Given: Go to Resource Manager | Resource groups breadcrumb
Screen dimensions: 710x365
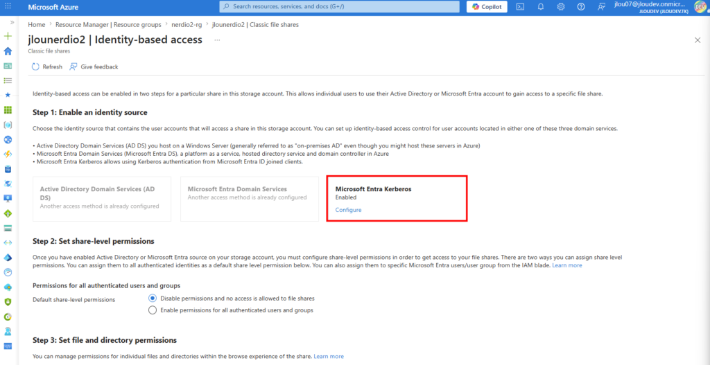Looking at the screenshot, I should pos(108,24).
